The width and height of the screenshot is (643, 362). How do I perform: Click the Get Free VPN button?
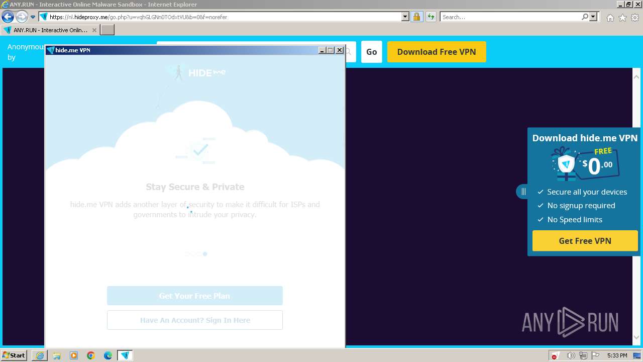[585, 241]
